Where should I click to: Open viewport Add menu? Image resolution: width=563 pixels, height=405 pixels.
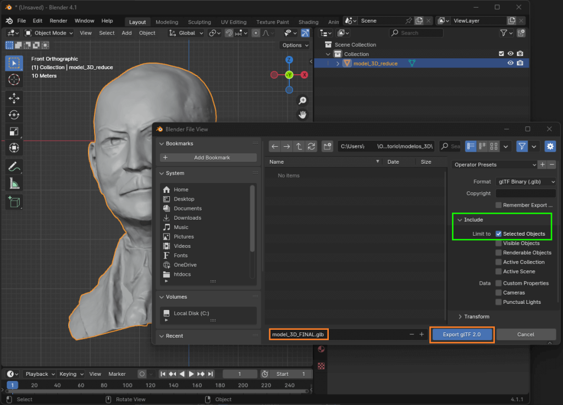tap(126, 33)
